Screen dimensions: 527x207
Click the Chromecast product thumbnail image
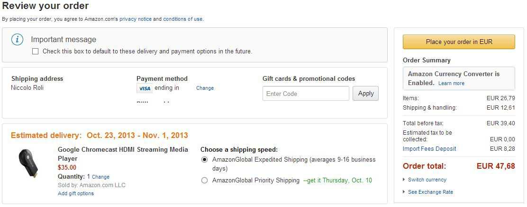(x=29, y=163)
